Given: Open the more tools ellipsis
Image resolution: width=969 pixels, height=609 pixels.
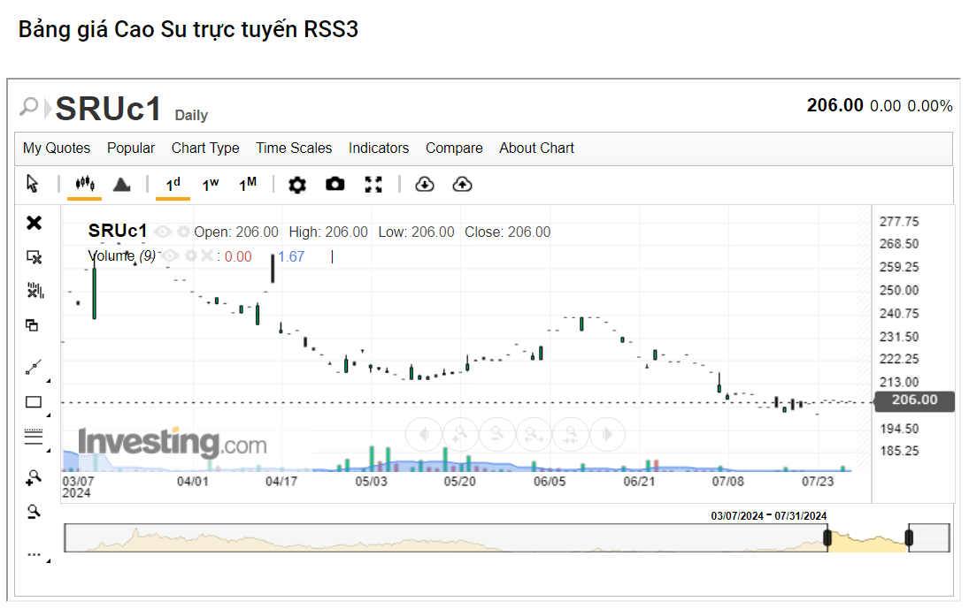Looking at the screenshot, I should pos(34,555).
